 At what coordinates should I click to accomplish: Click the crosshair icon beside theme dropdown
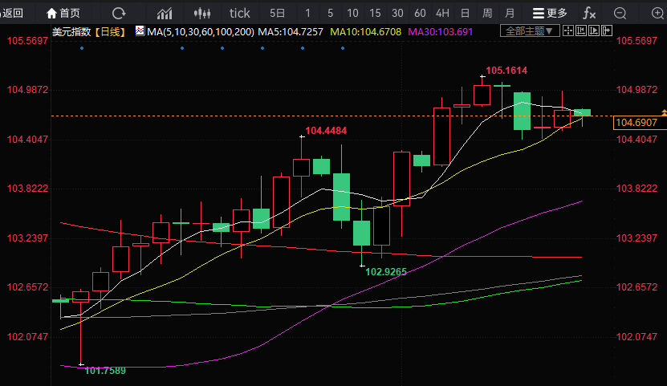(x=568, y=31)
